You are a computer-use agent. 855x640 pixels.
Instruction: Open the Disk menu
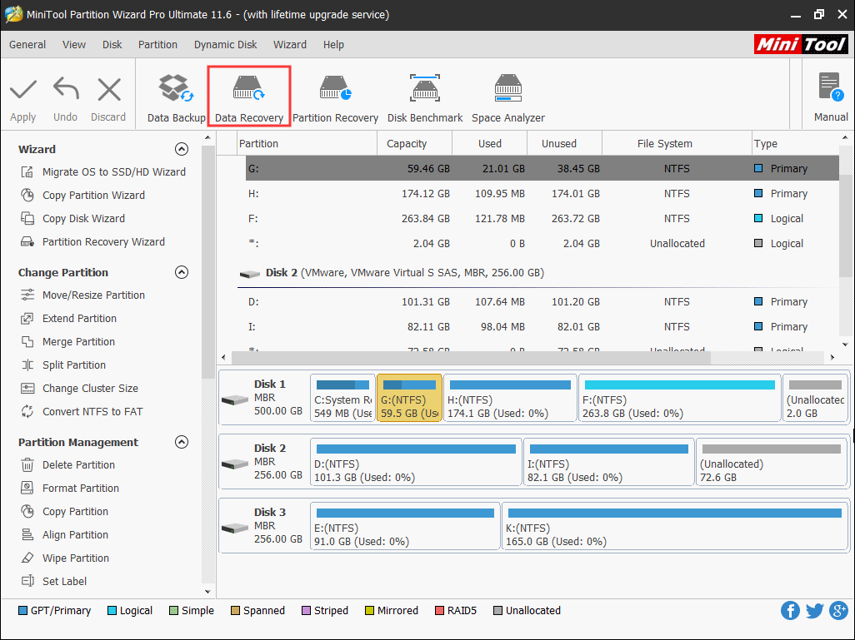pyautogui.click(x=112, y=44)
